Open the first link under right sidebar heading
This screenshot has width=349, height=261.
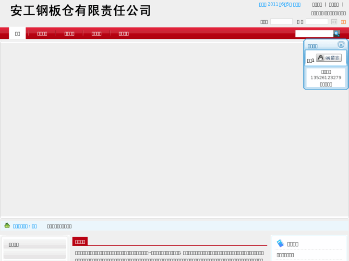coord(285,255)
